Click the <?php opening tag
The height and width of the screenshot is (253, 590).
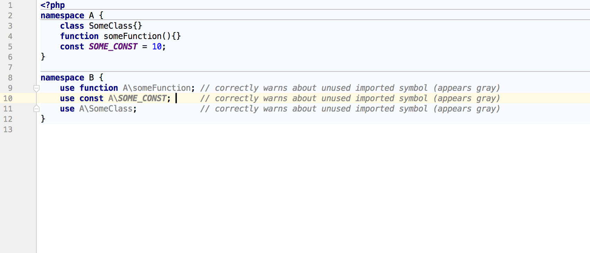[x=53, y=5]
